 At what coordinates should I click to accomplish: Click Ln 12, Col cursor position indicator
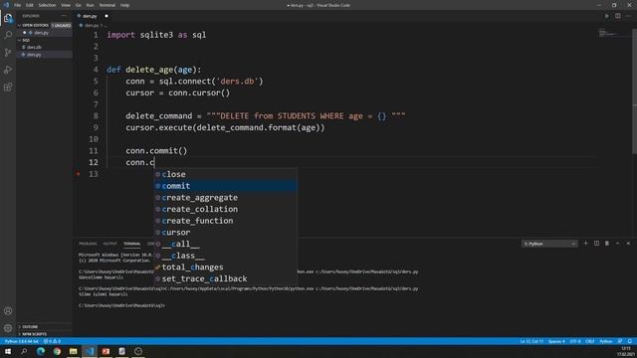point(531,341)
